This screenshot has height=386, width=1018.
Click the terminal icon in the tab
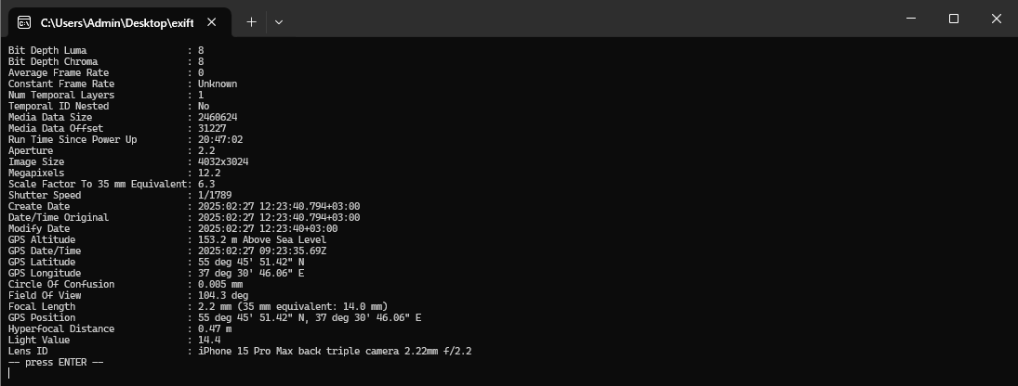(25, 21)
